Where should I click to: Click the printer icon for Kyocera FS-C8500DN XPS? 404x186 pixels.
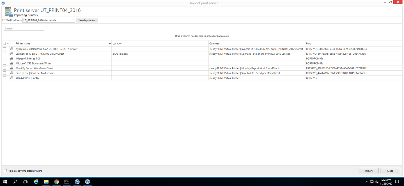pos(12,49)
